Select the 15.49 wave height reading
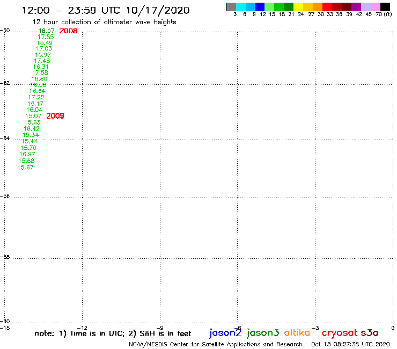 click(45, 43)
